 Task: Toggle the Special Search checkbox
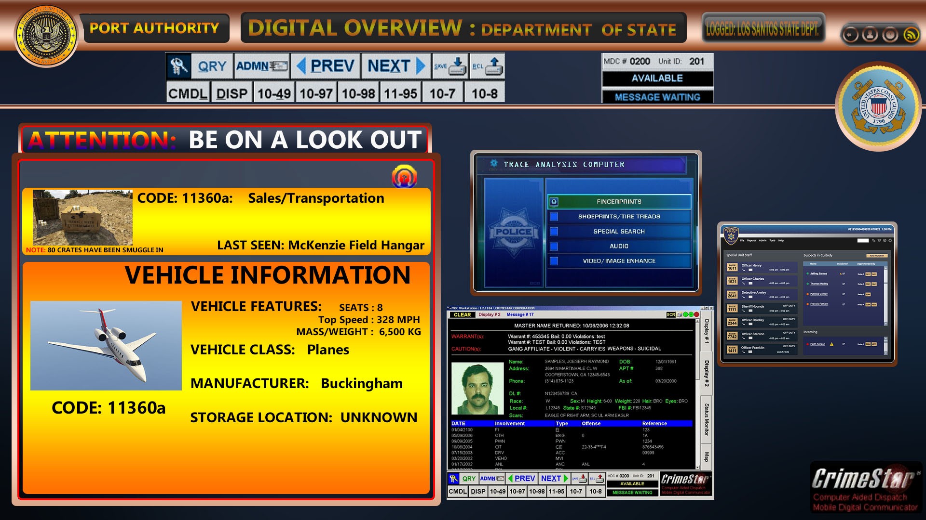pos(554,232)
